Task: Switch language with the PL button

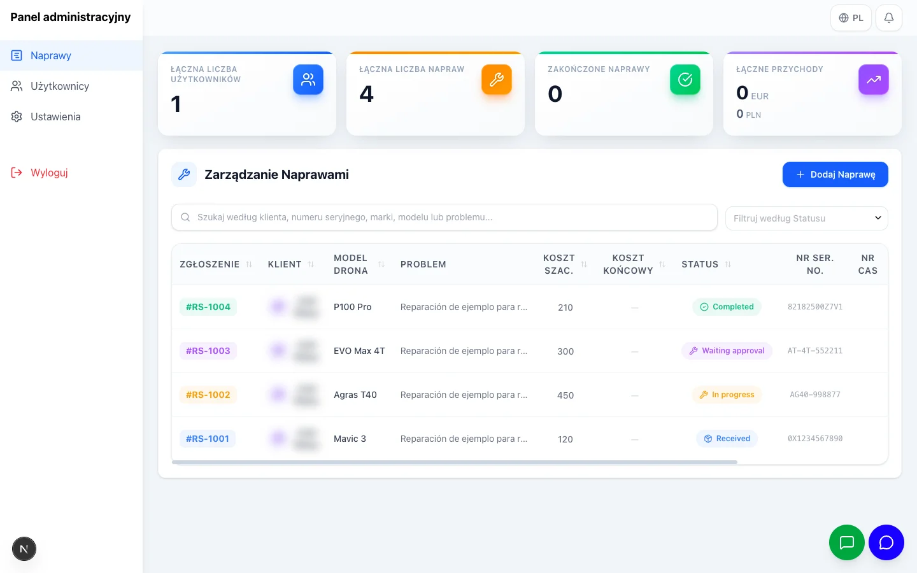Action: (851, 18)
